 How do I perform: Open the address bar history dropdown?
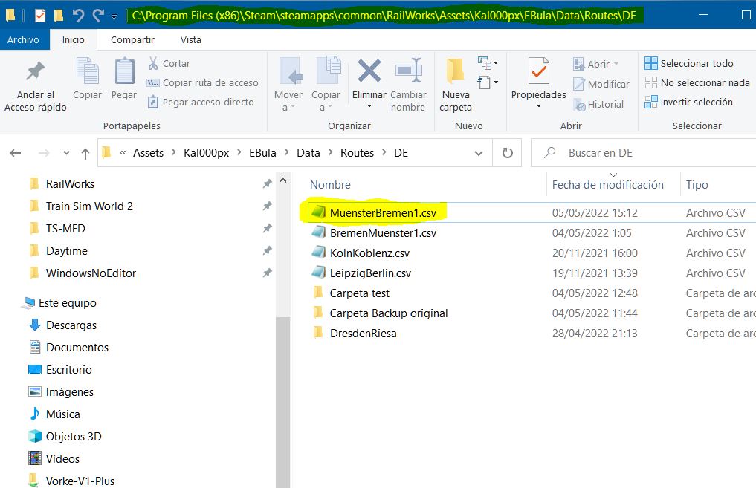(x=479, y=153)
